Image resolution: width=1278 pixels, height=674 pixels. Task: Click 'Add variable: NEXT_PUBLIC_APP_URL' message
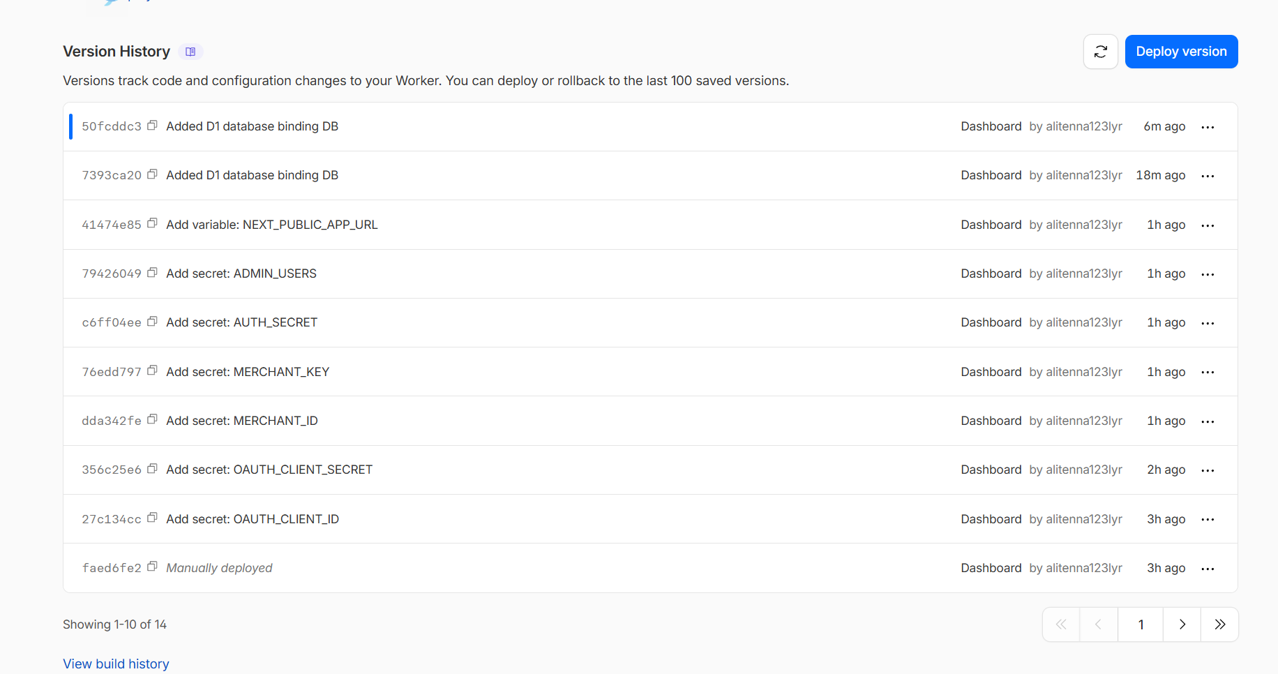(272, 225)
